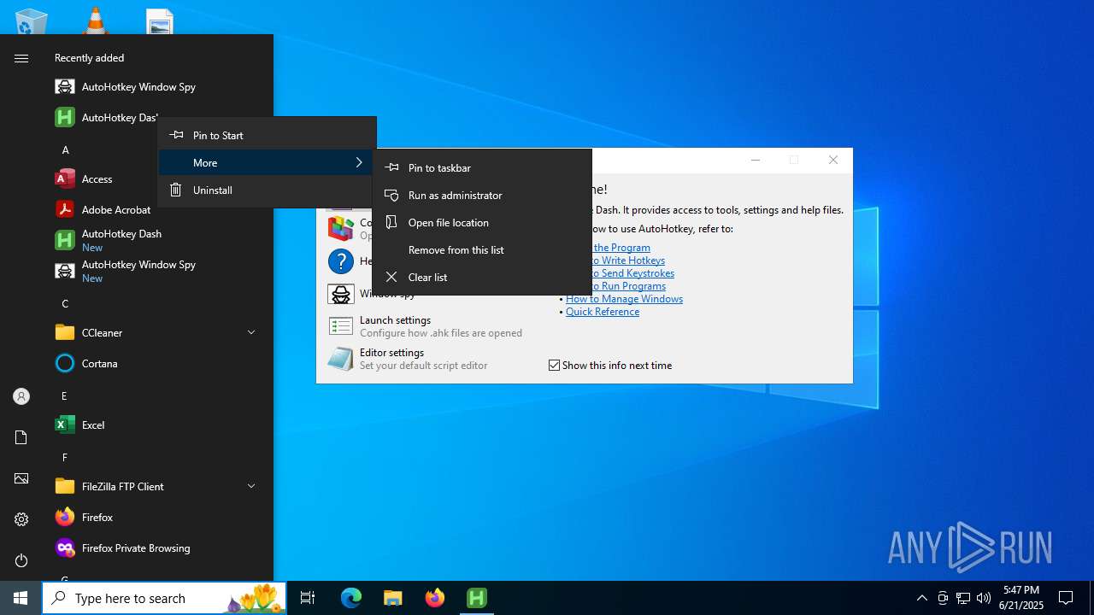Expand the FileZilla FTP Client folder

(x=251, y=486)
